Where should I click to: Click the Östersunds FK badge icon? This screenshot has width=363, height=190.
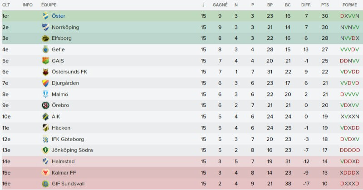click(x=45, y=72)
